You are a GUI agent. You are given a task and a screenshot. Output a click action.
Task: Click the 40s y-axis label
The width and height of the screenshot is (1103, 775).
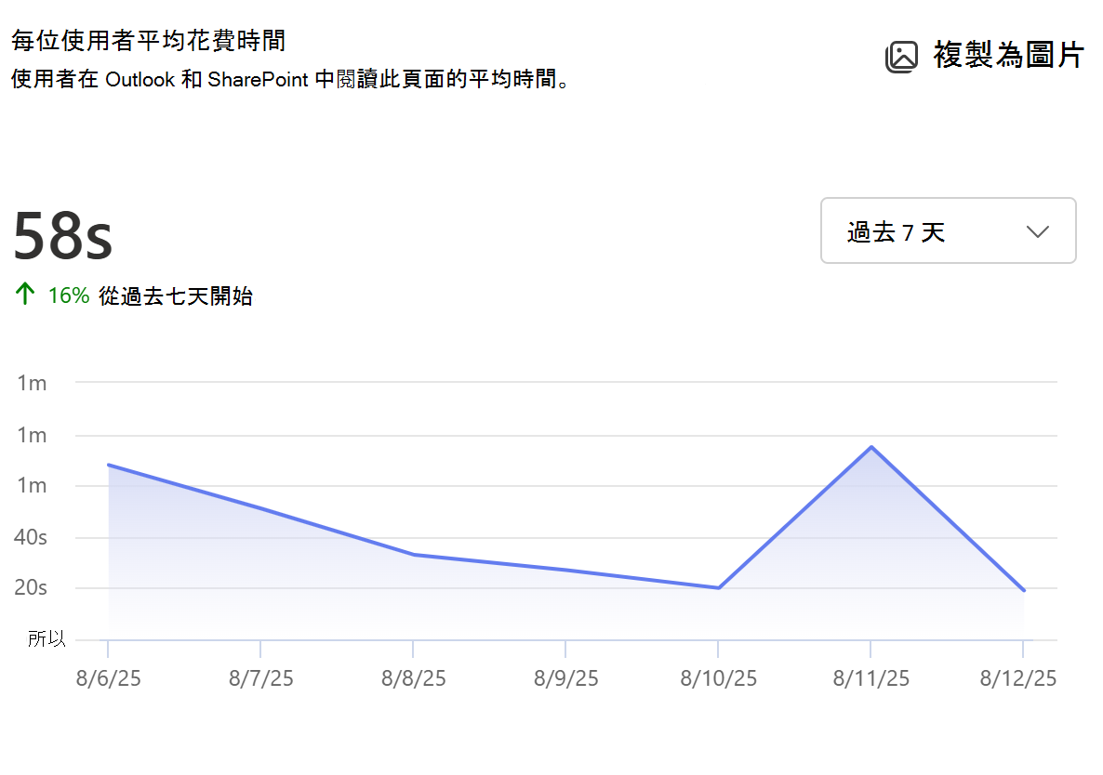[31, 537]
